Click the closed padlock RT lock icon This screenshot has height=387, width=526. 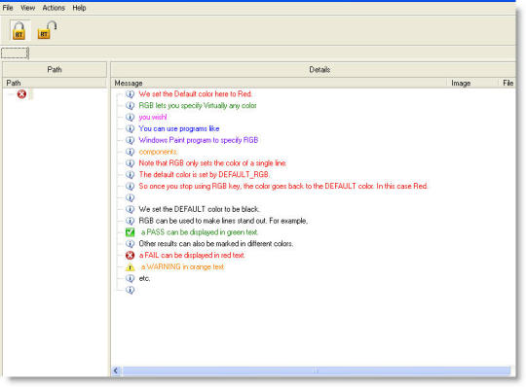click(19, 30)
